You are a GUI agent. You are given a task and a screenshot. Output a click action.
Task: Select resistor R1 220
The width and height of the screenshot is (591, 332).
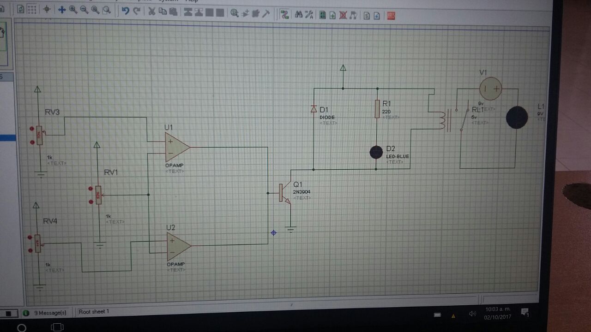(x=377, y=109)
